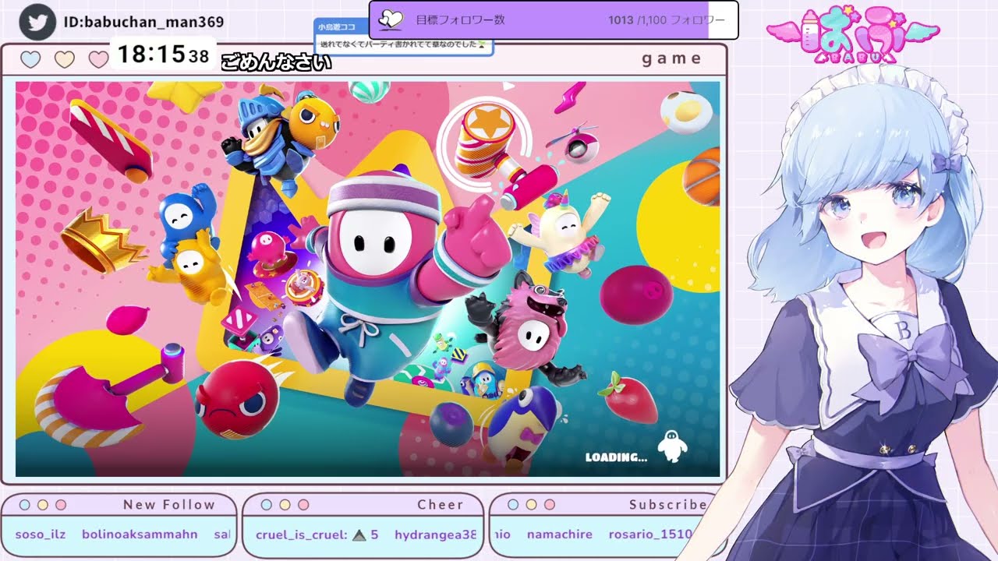
Task: Select the ID:babuchan_man369 handle text
Action: (x=144, y=23)
